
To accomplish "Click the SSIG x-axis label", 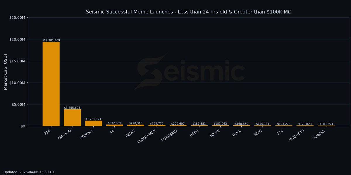I will point(258,133).
